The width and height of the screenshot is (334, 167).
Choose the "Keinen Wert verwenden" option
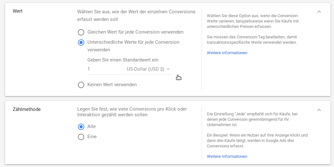pyautogui.click(x=81, y=85)
